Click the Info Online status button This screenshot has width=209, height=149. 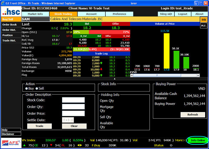point(198,140)
